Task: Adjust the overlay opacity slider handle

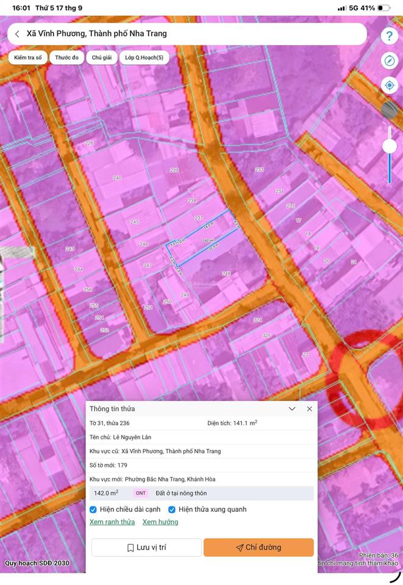Action: click(390, 146)
